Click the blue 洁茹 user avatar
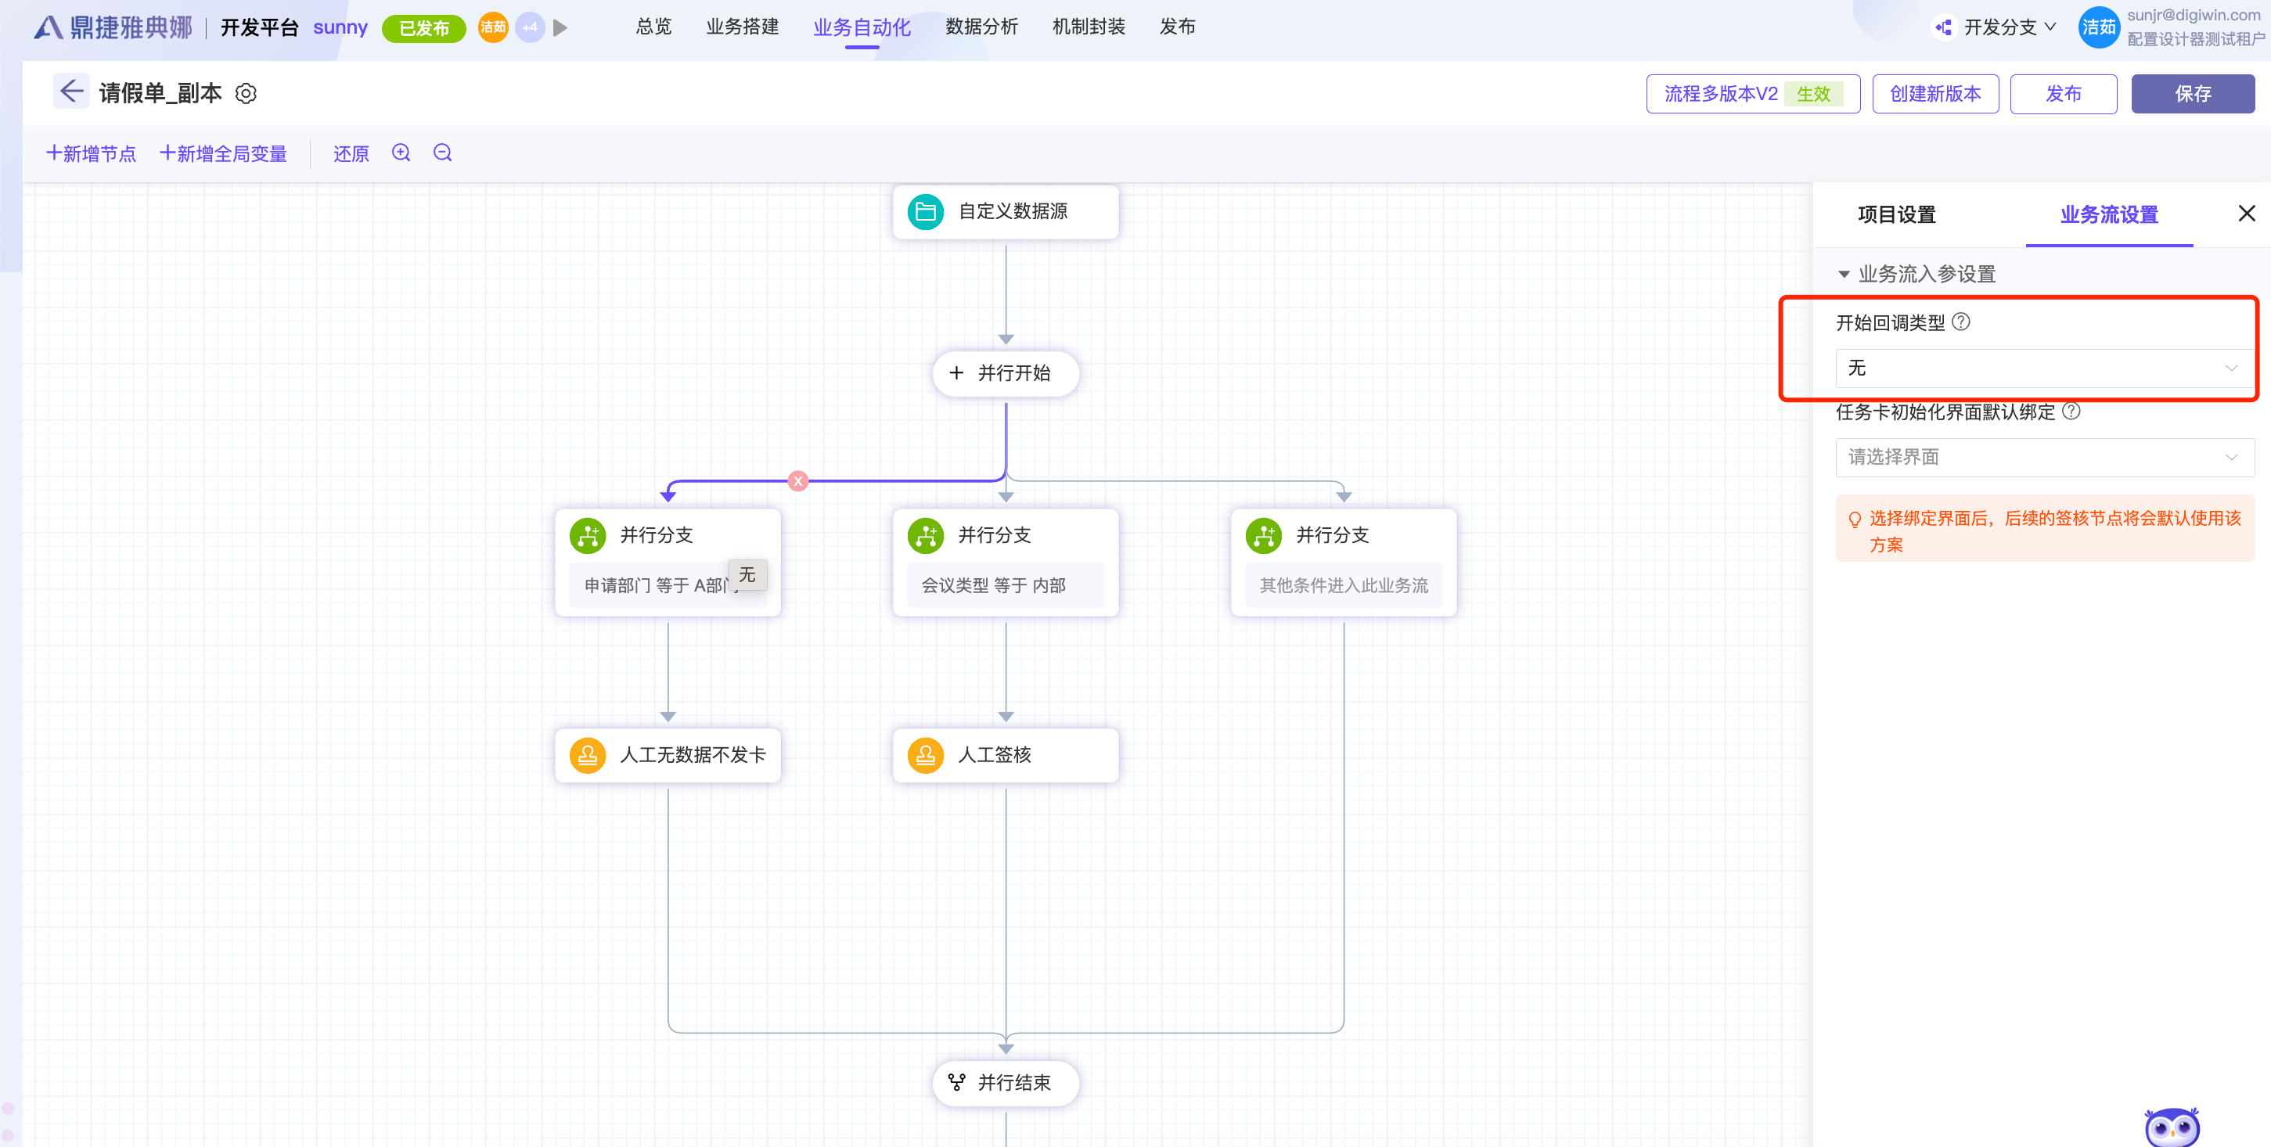 pos(2099,27)
